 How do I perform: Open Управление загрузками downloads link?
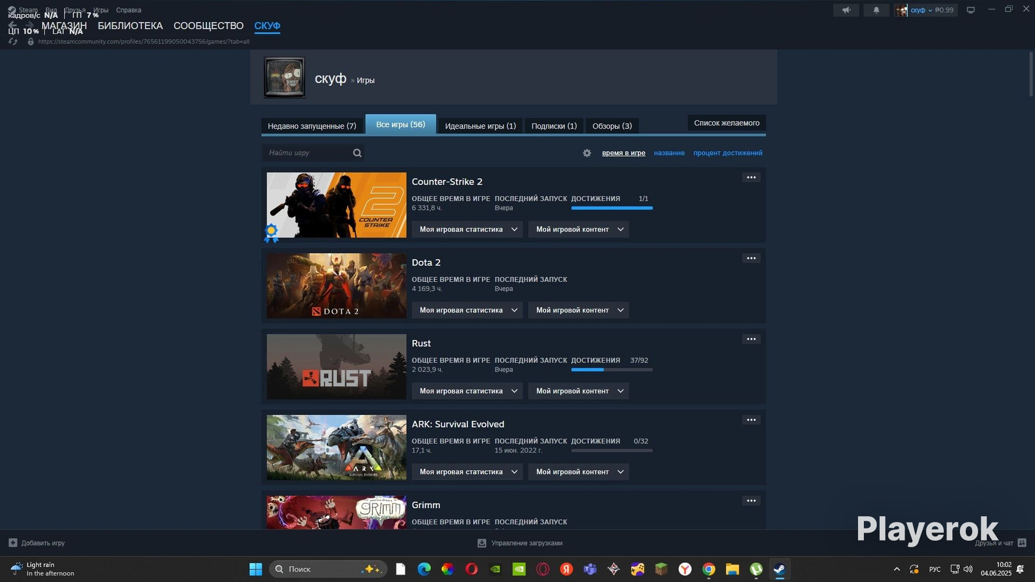[x=527, y=543]
